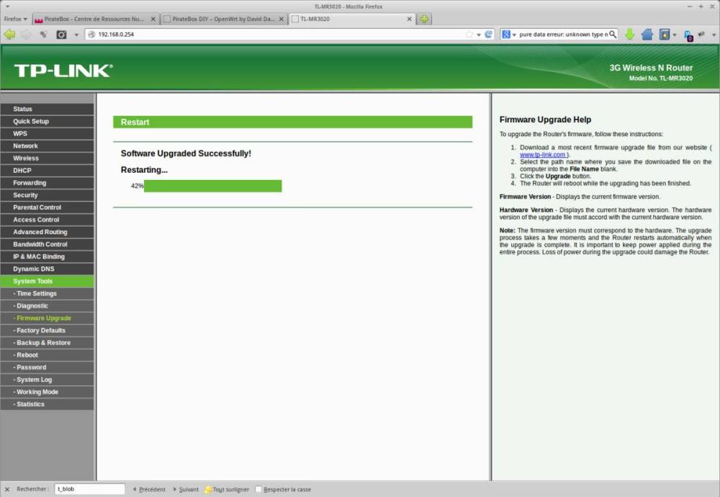Enable the Respecter la casse checkbox

coord(258,489)
